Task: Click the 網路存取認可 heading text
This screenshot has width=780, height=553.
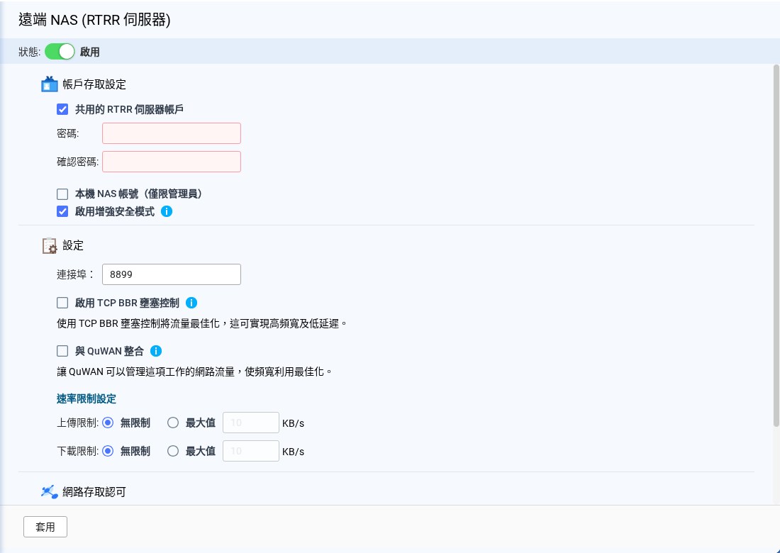Action: point(94,492)
